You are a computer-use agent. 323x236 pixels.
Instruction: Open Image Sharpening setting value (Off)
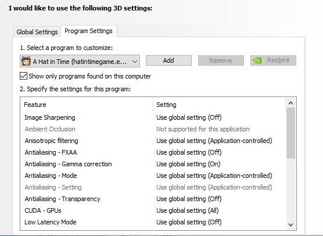[x=189, y=117]
